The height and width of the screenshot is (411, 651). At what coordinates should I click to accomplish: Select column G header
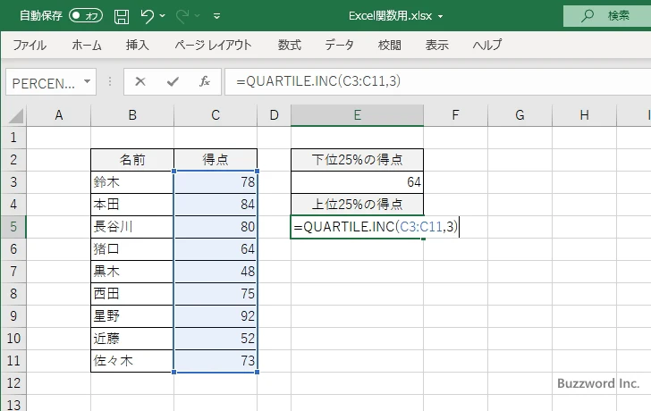(520, 115)
